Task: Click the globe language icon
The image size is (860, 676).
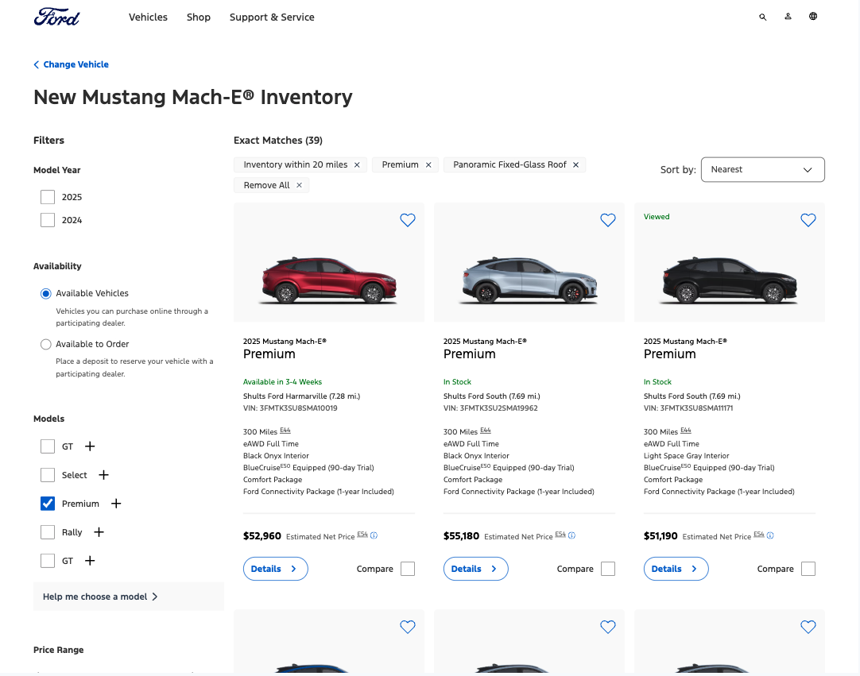Action: pos(813,17)
